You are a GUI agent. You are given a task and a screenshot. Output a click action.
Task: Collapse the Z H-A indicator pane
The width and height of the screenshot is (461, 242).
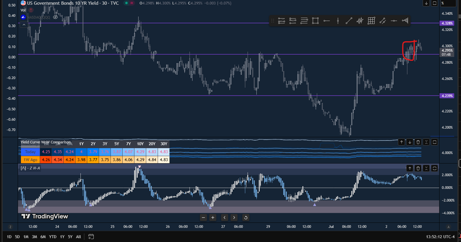[x=426, y=168]
